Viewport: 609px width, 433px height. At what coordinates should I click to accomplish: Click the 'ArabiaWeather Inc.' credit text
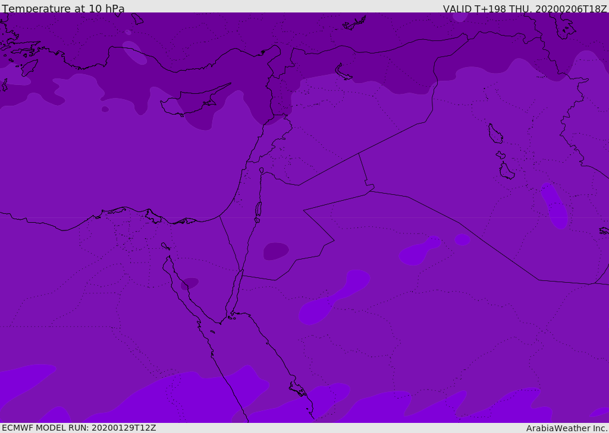coord(566,428)
